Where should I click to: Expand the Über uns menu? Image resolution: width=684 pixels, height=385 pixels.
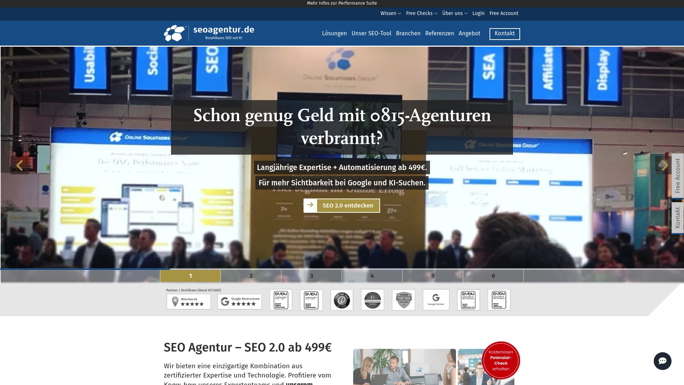tap(453, 13)
